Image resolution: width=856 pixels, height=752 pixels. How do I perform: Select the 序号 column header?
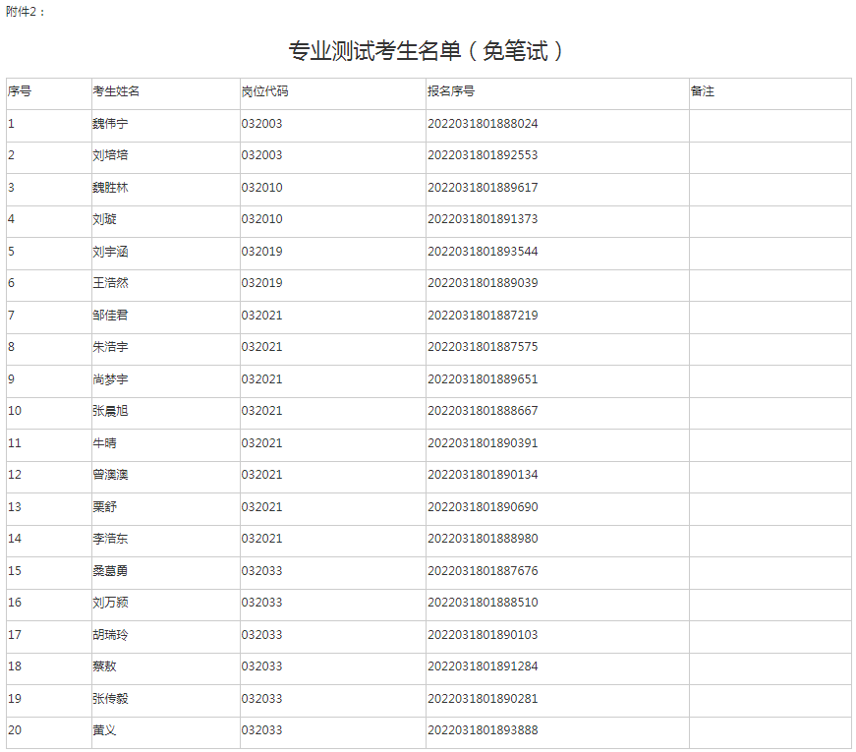point(20,91)
